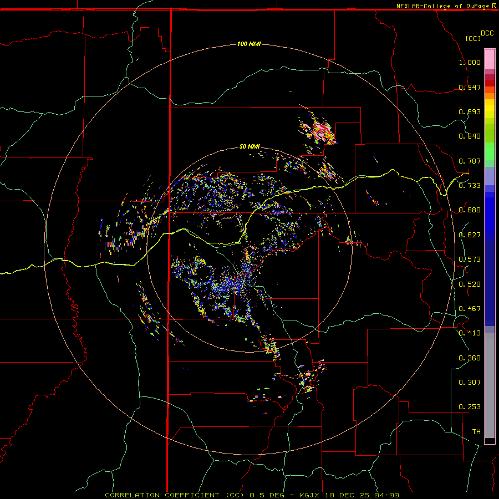Click the 0.840 scale value

pos(470,136)
